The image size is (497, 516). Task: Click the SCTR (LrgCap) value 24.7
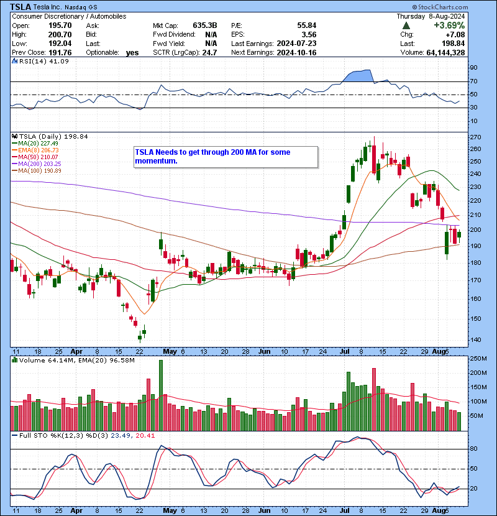pos(210,52)
